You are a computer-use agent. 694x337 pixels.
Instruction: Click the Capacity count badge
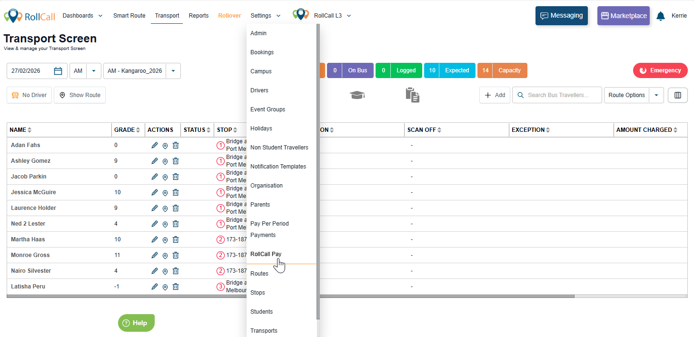tap(502, 70)
